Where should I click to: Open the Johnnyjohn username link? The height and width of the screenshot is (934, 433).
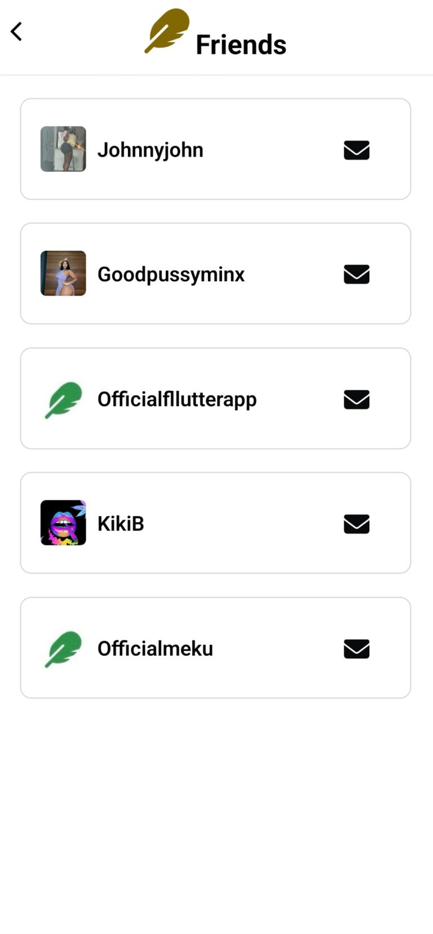150,150
